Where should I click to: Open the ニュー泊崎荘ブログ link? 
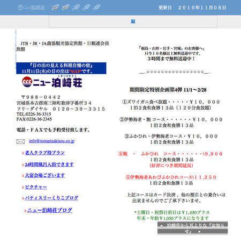click(50, 210)
